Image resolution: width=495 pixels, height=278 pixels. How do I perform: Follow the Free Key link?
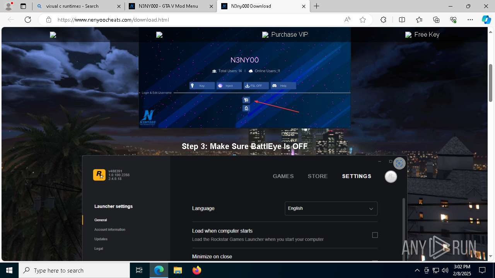[x=422, y=35]
